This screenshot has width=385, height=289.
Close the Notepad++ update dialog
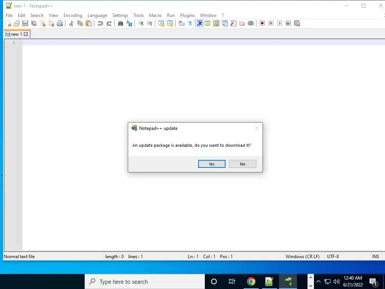pyautogui.click(x=256, y=128)
